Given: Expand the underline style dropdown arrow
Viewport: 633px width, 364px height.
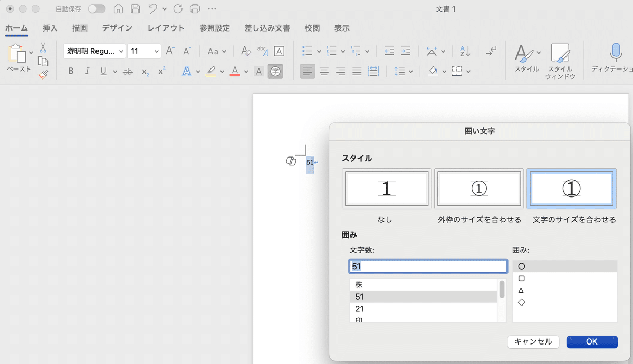Looking at the screenshot, I should (x=114, y=72).
